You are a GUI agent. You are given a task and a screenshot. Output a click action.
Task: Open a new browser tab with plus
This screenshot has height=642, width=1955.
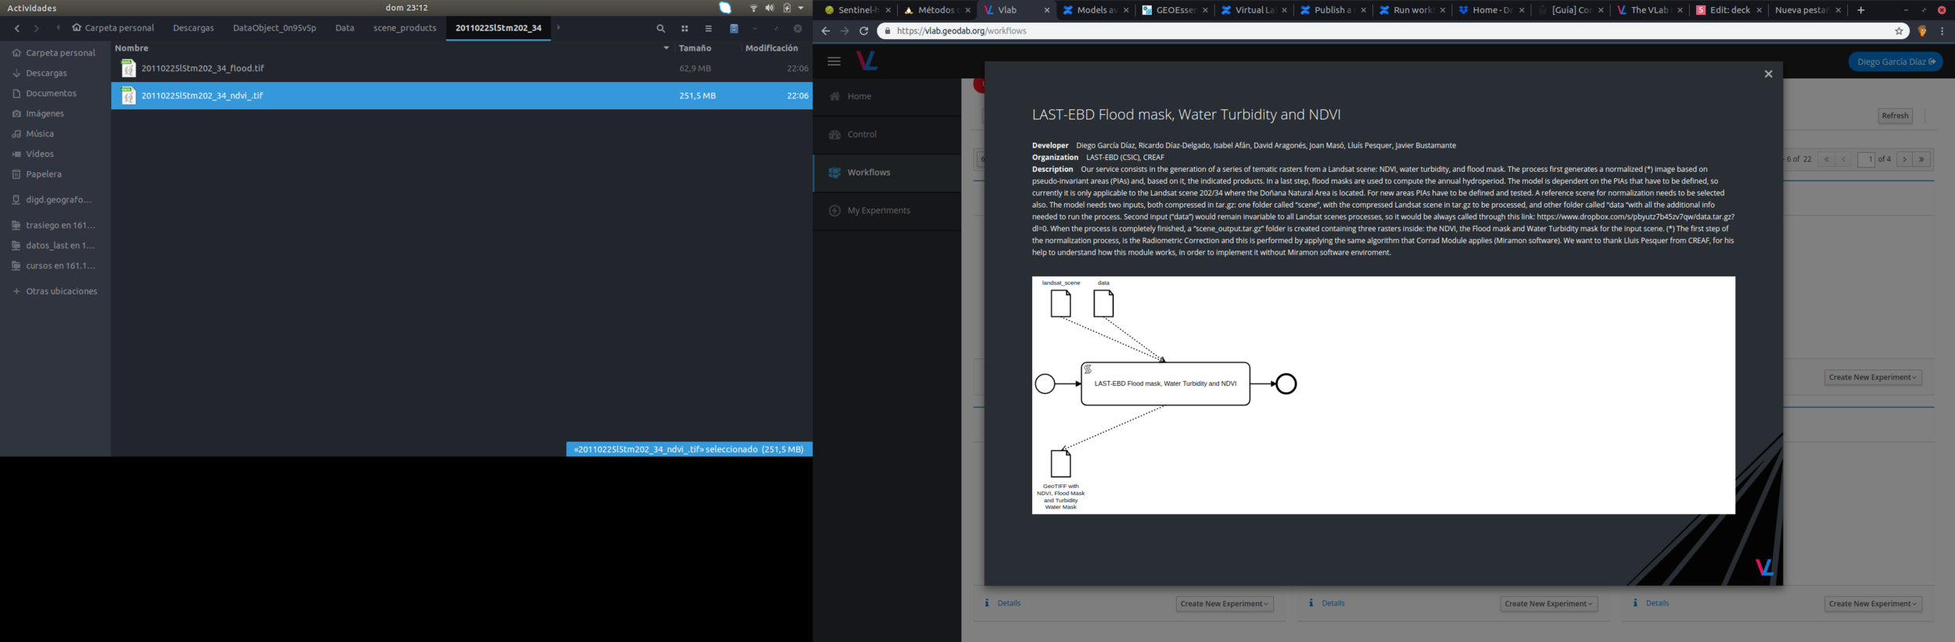point(1860,10)
